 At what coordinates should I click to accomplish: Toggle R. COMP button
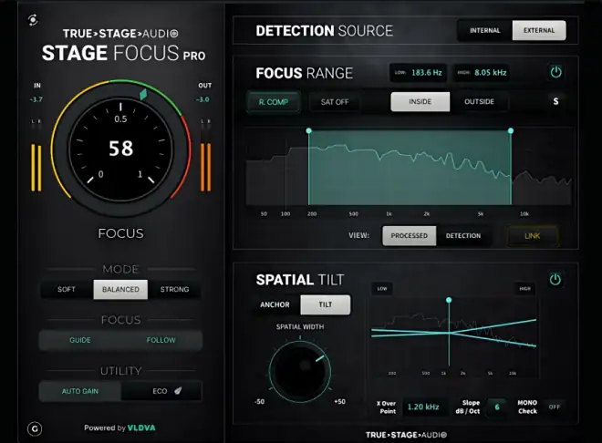tap(274, 102)
